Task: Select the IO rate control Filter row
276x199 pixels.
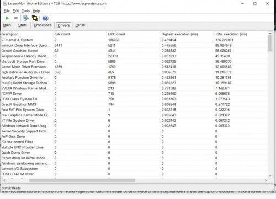Action: (x=135, y=142)
